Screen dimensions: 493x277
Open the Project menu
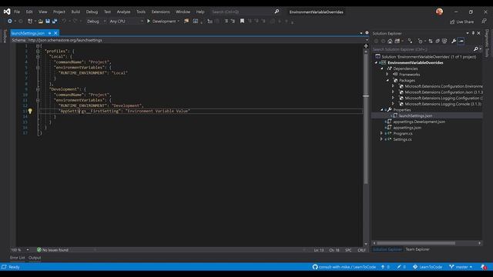[59, 12]
